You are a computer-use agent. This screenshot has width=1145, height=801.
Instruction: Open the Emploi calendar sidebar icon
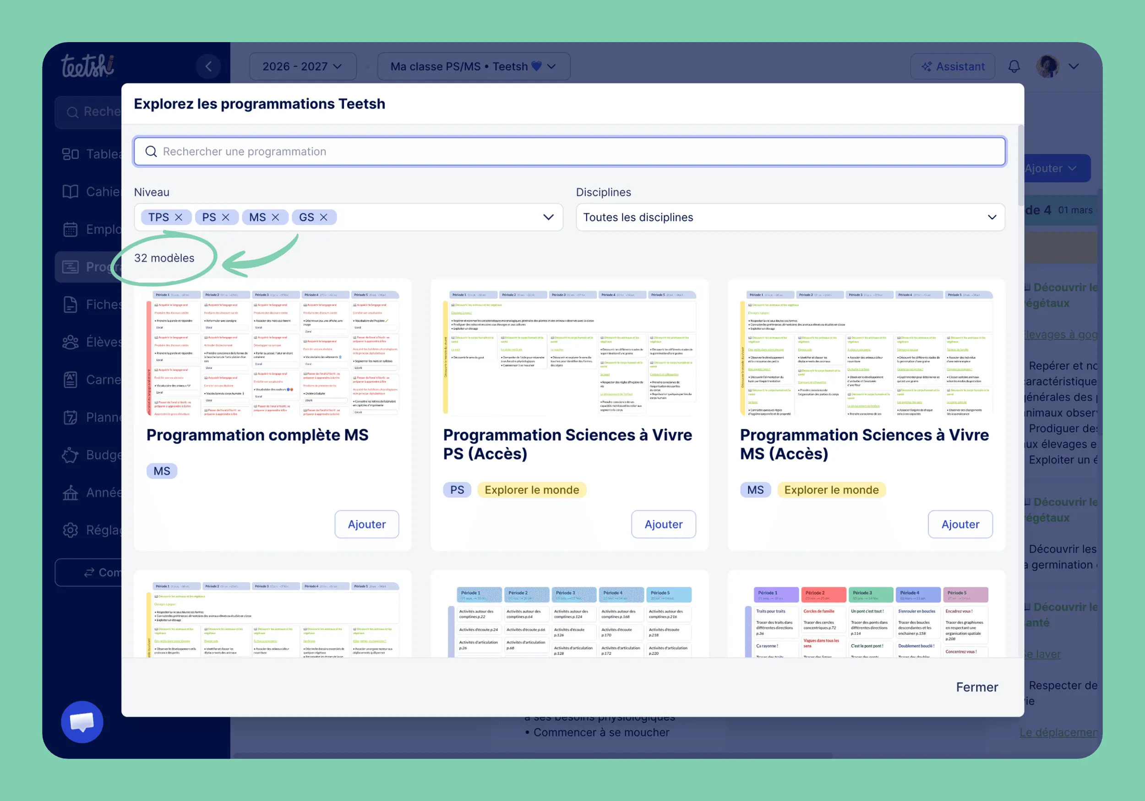pyautogui.click(x=71, y=229)
